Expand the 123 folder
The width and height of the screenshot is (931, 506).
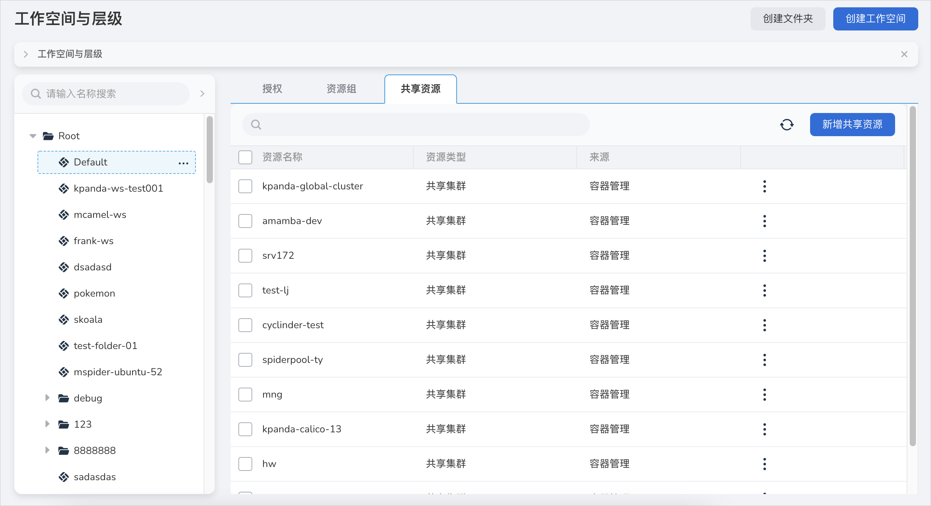point(48,424)
